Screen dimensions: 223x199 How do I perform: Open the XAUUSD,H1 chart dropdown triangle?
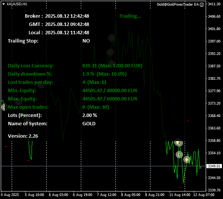coord(4,4)
